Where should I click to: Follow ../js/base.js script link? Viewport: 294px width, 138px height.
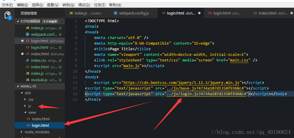click(x=205, y=88)
